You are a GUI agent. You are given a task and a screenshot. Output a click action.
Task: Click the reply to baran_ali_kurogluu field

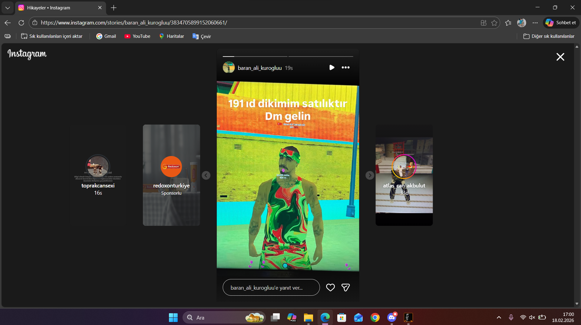tap(271, 288)
